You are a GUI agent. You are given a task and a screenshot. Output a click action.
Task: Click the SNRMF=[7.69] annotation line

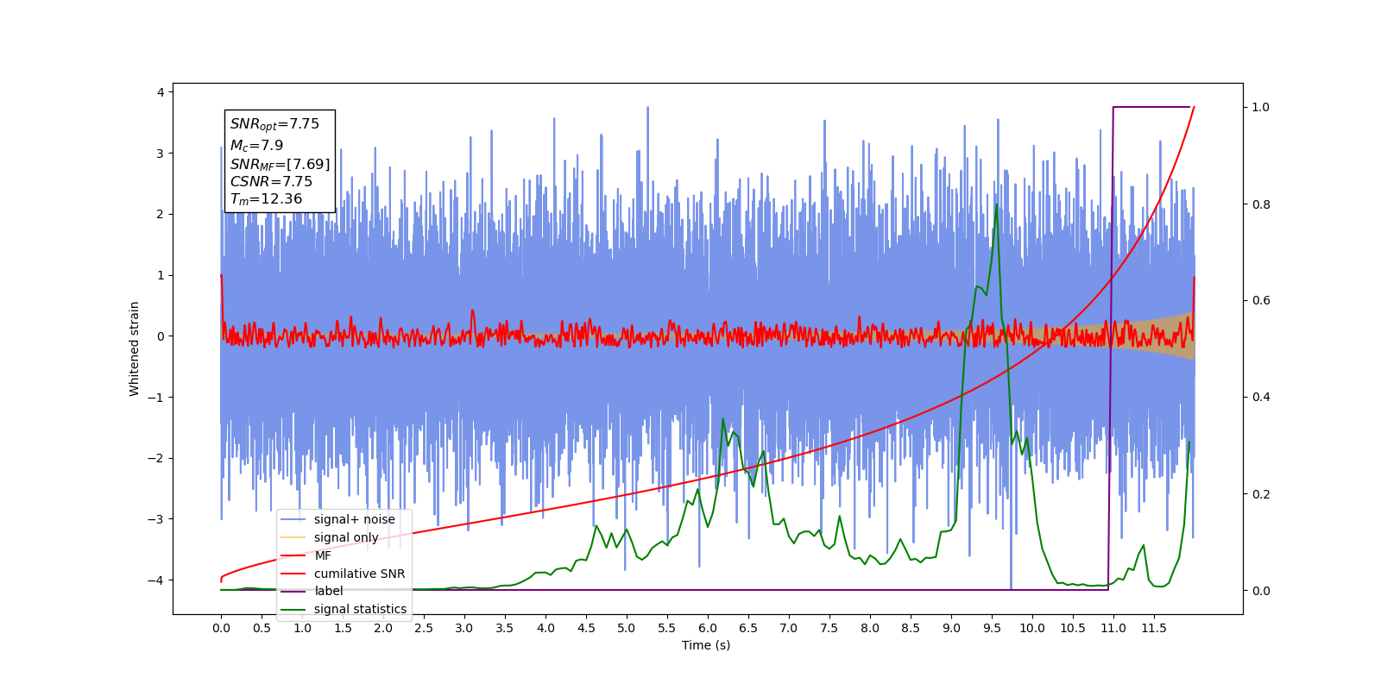280,164
